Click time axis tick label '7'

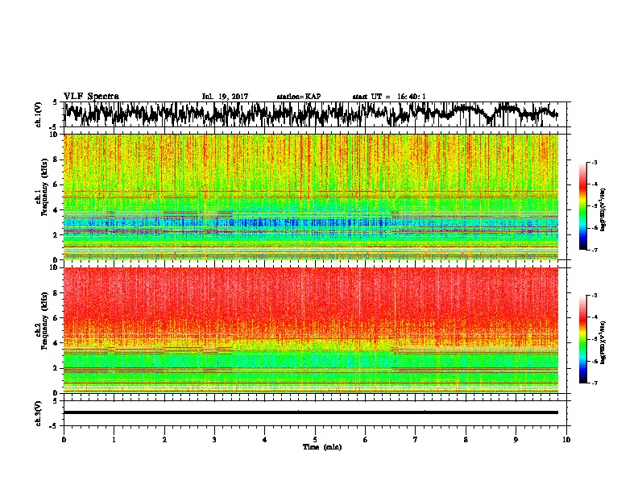[x=416, y=440]
